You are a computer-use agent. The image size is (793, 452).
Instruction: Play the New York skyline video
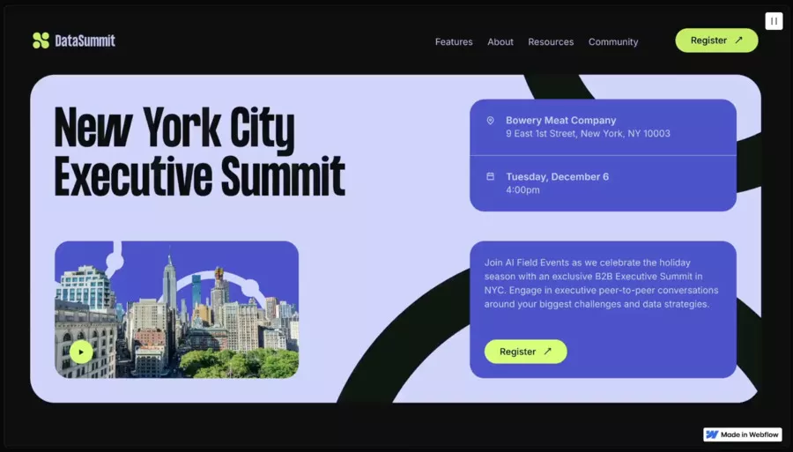[x=81, y=352]
